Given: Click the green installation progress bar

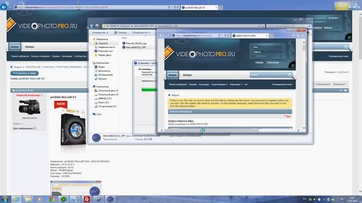Looking at the screenshot, I should [x=149, y=90].
